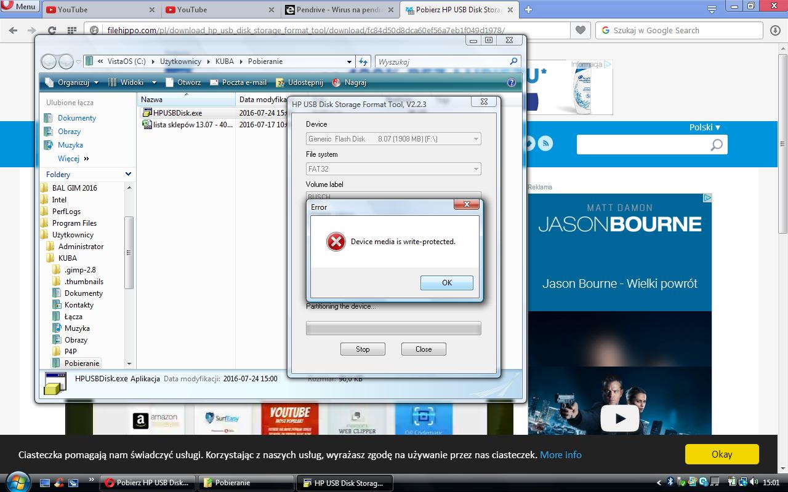Play the Jason Bourne video ad
Viewport: 788px width, 492px height.
pos(619,419)
